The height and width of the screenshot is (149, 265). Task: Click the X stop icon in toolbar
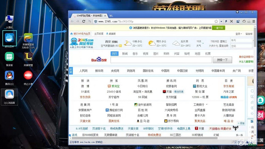coord(232,21)
